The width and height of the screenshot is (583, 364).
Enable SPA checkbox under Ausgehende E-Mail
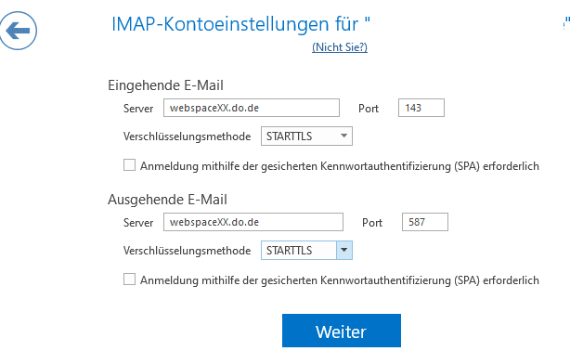[x=129, y=279]
